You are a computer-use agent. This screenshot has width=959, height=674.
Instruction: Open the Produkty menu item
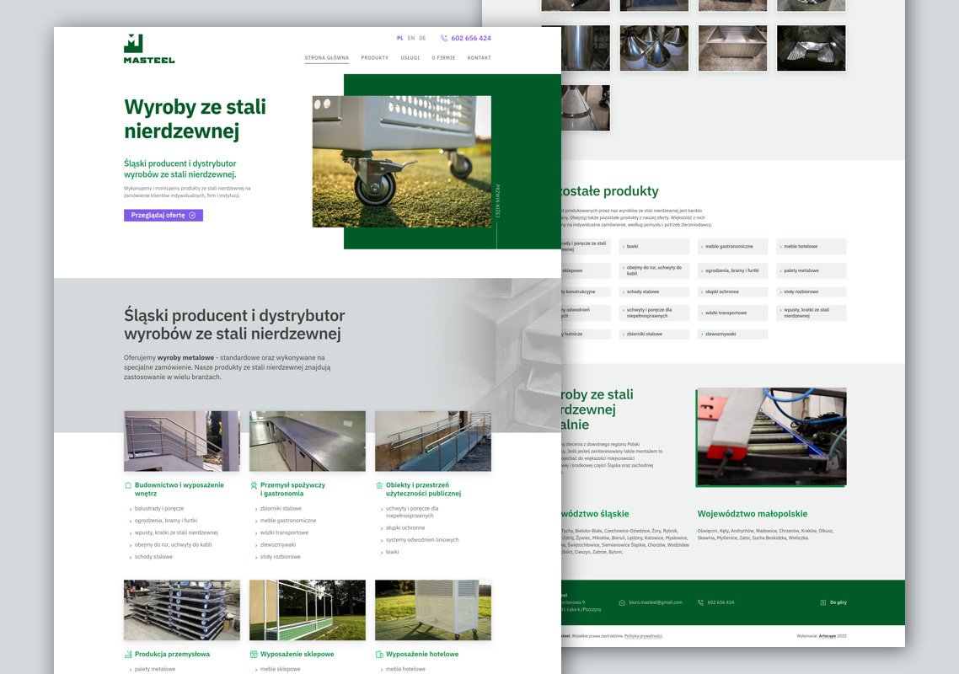point(374,58)
